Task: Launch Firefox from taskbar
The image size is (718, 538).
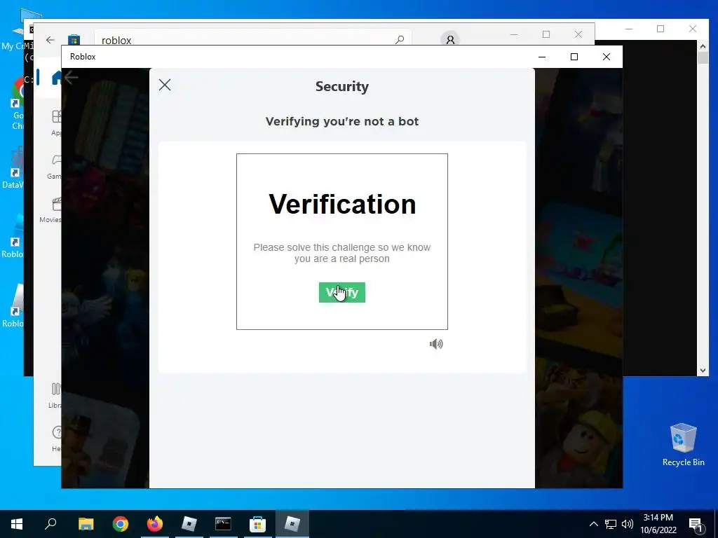Action: (155, 524)
